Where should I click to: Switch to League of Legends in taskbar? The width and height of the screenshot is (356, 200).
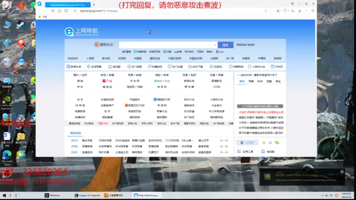click(87, 195)
